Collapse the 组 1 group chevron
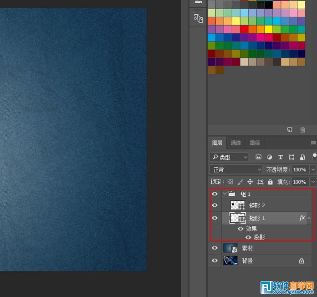The image size is (317, 297). [225, 194]
